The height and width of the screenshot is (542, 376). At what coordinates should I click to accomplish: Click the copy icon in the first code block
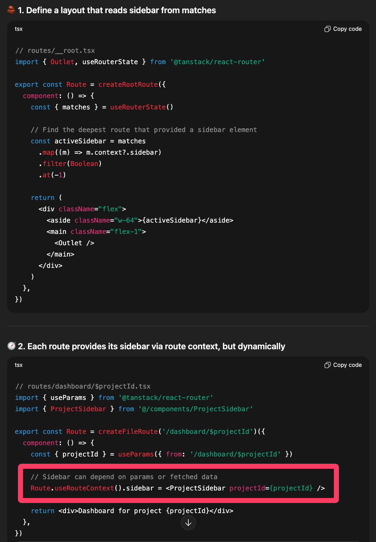tap(327, 29)
